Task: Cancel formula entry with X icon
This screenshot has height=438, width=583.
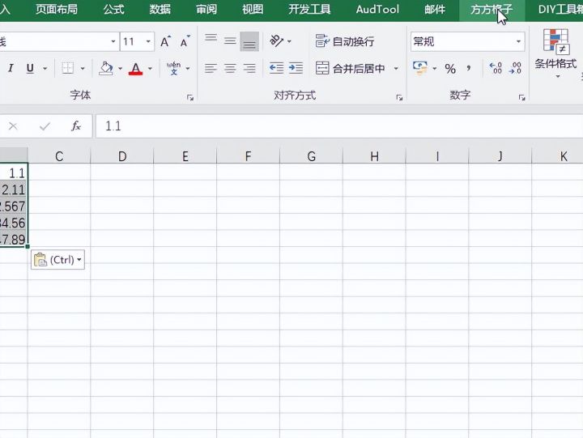Action: (13, 126)
